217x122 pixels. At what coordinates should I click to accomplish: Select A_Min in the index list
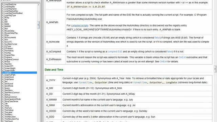[4, 20]
